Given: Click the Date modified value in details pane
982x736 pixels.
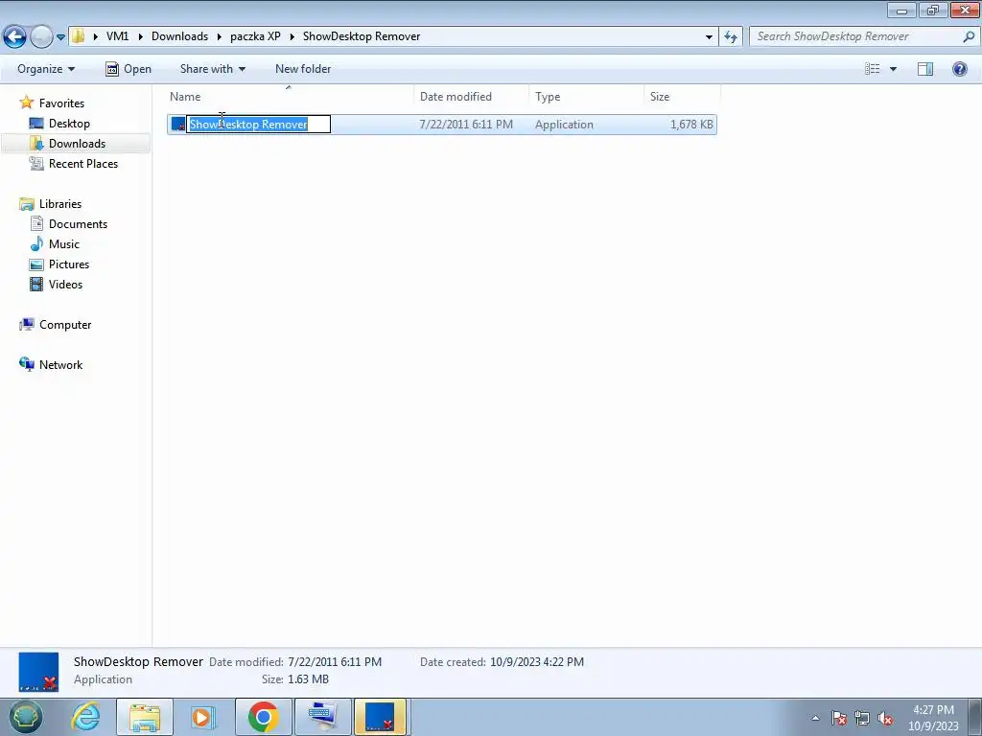Looking at the screenshot, I should [335, 661].
